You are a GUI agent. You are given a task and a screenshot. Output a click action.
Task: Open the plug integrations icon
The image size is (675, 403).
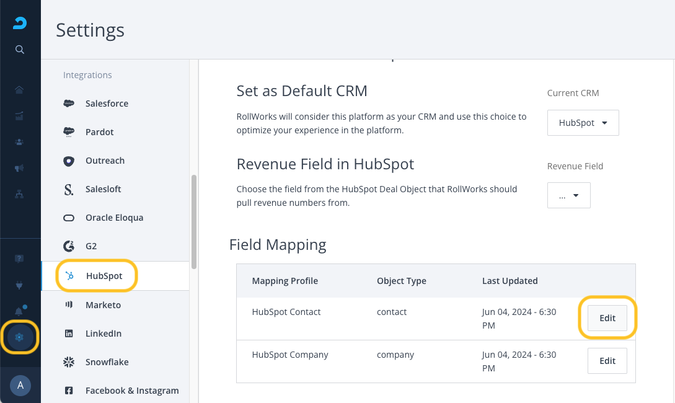(x=20, y=285)
